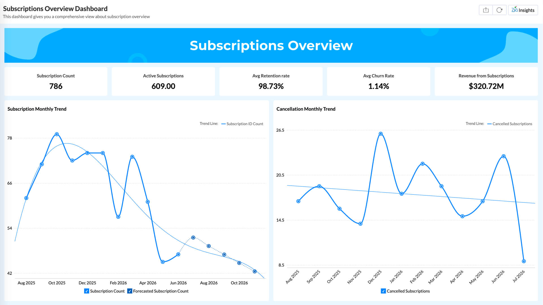Select the Avg Retention rate value 98.73%
Viewport: 543px width, 305px height.
pyautogui.click(x=271, y=86)
